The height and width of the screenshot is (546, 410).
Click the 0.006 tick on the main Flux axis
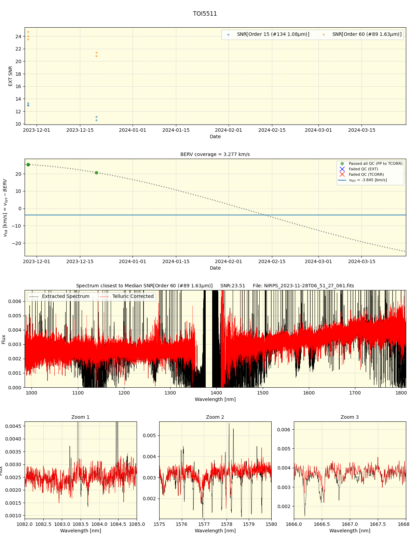(x=15, y=301)
